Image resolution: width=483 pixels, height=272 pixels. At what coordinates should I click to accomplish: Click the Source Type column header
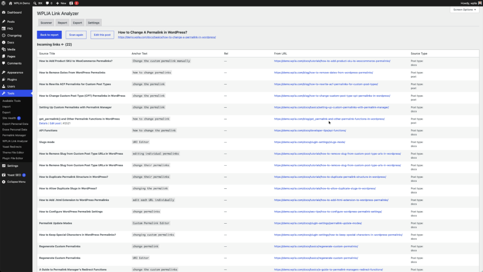(419, 54)
